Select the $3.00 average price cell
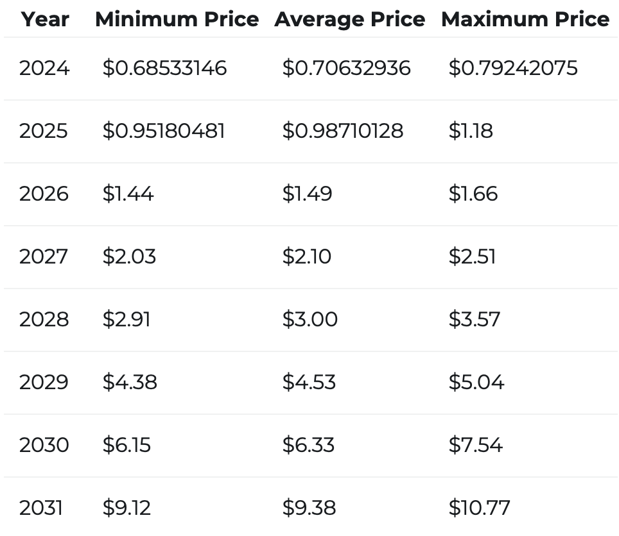Viewport: 619px width, 536px height. [309, 319]
